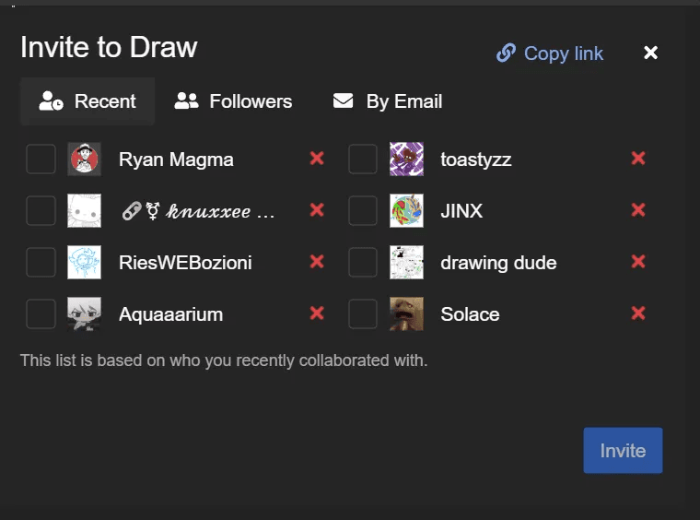Open the By Email tab
The height and width of the screenshot is (520, 700).
coord(388,101)
